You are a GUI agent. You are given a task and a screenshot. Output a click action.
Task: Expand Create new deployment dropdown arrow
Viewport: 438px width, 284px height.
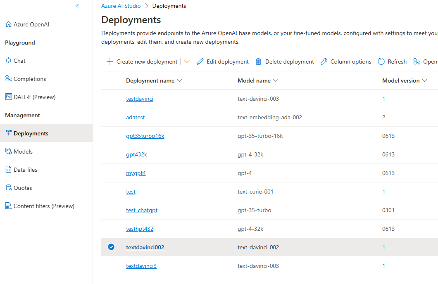[x=187, y=62]
